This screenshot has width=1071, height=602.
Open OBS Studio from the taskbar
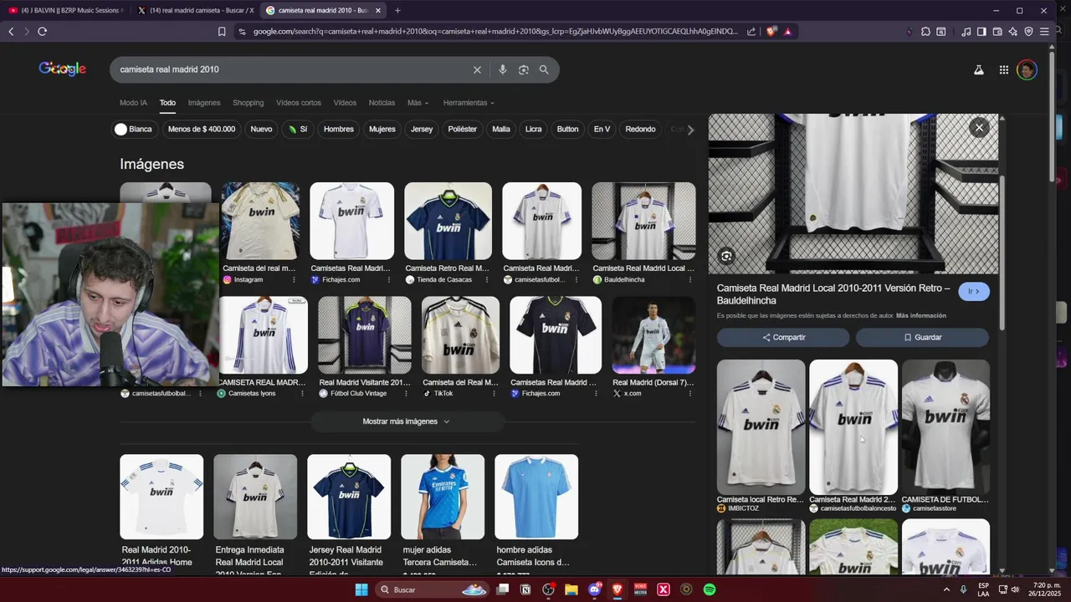548,589
